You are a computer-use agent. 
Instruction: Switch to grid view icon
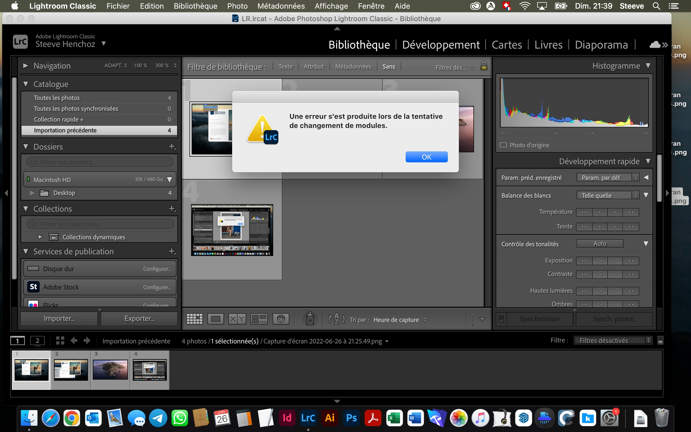(194, 319)
